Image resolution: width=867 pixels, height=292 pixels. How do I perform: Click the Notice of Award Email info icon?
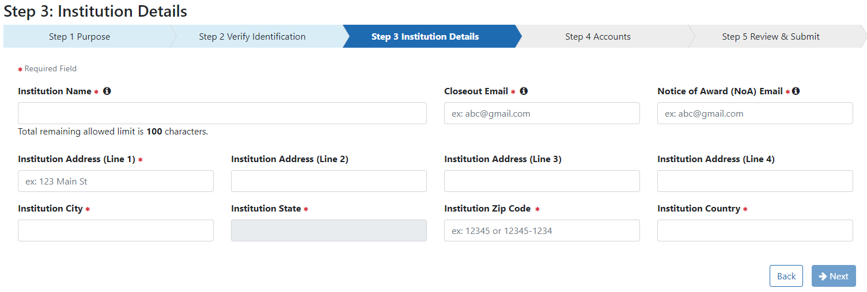tap(796, 91)
